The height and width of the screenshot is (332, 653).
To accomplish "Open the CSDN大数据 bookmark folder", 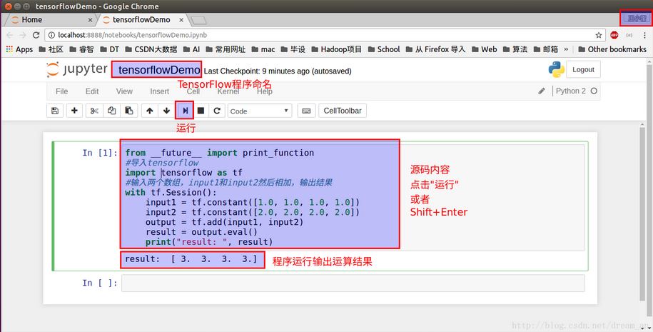I will [151, 49].
